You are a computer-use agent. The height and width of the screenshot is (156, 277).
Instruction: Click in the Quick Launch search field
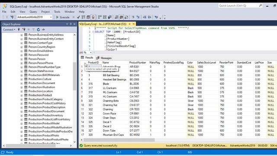tap(238, 6)
